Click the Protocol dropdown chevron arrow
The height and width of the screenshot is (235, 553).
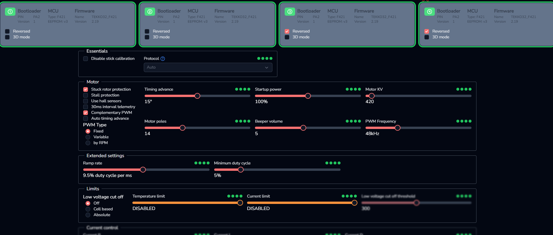[267, 67]
